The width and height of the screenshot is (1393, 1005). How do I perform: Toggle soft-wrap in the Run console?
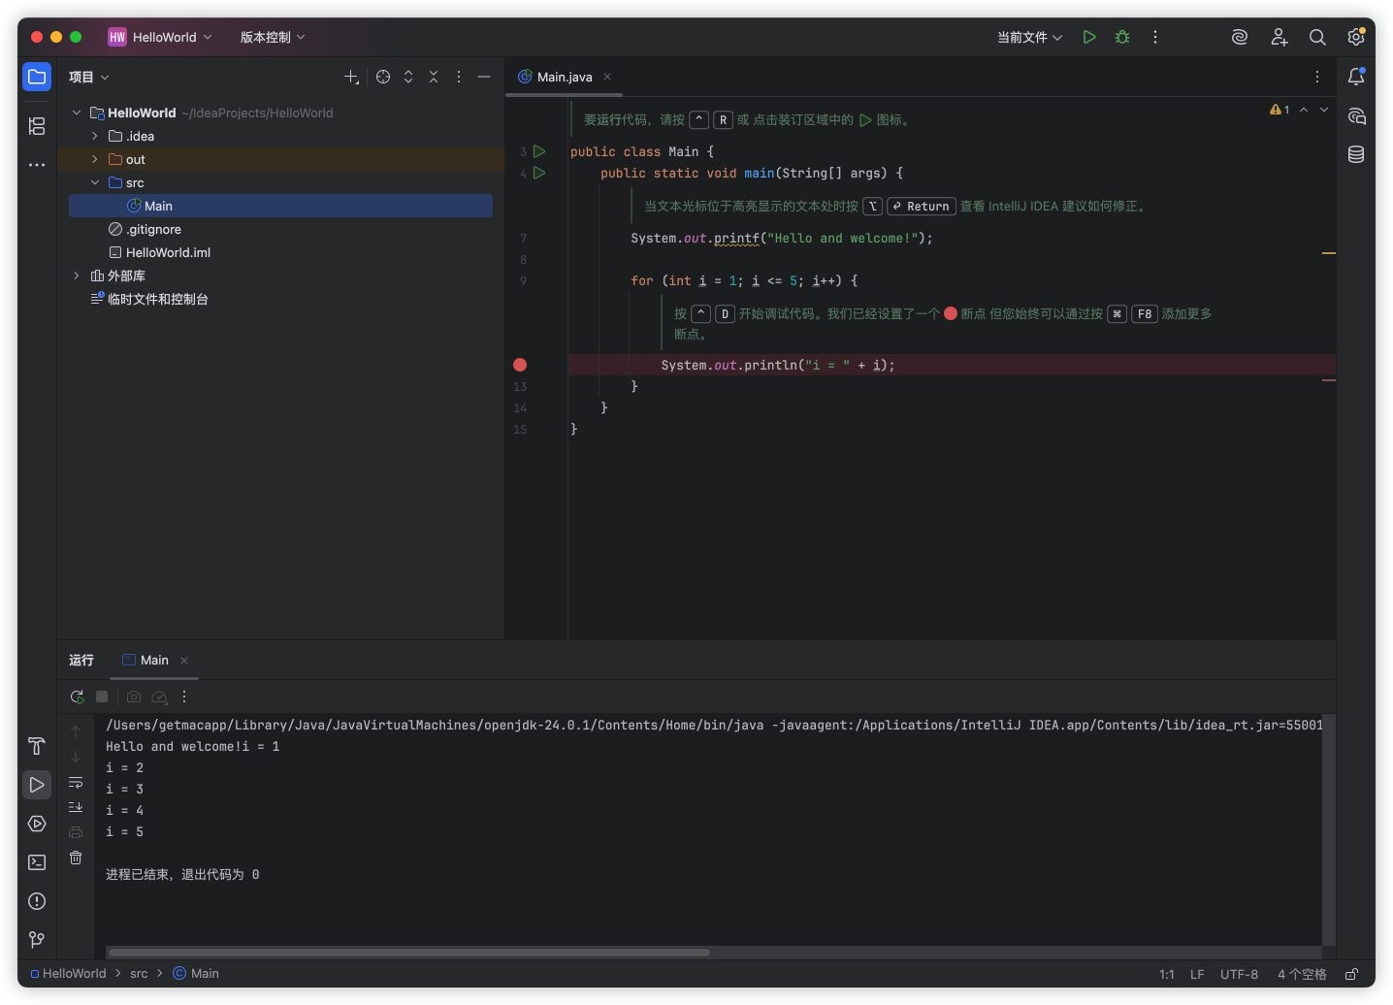76,783
